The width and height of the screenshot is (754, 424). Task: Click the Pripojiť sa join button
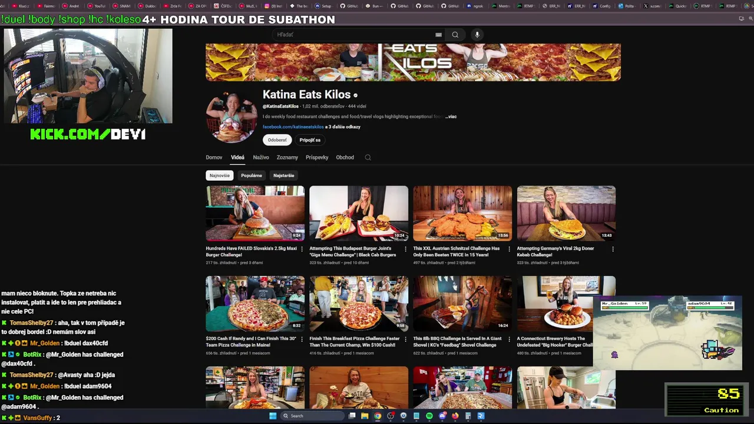click(310, 140)
